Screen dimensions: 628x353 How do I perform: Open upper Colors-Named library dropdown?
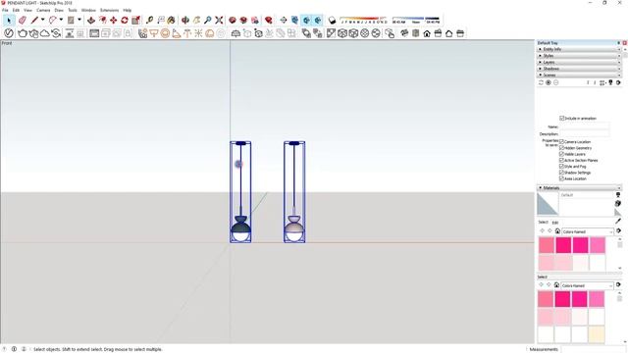pyautogui.click(x=588, y=231)
